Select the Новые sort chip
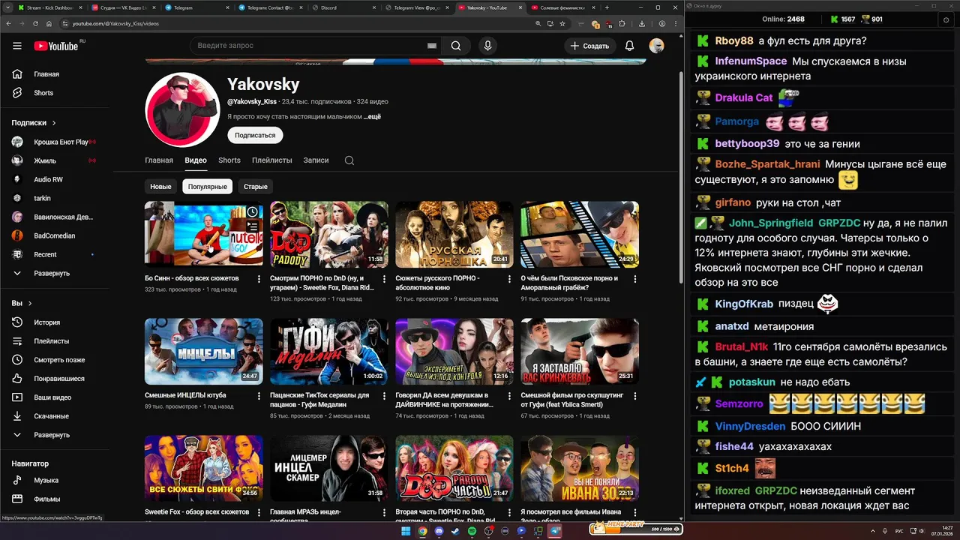The height and width of the screenshot is (540, 960). click(x=160, y=187)
